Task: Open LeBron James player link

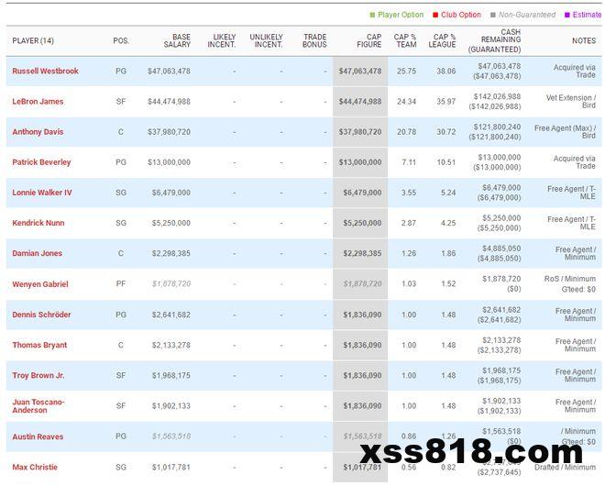Action: pyautogui.click(x=38, y=102)
